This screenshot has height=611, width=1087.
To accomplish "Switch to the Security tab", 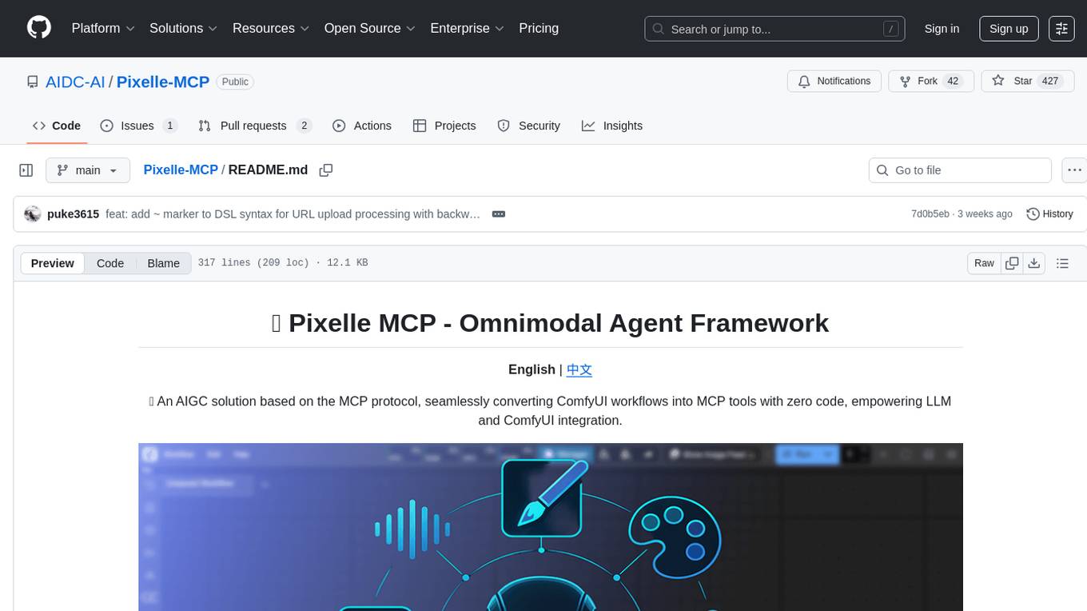I will 529,126.
